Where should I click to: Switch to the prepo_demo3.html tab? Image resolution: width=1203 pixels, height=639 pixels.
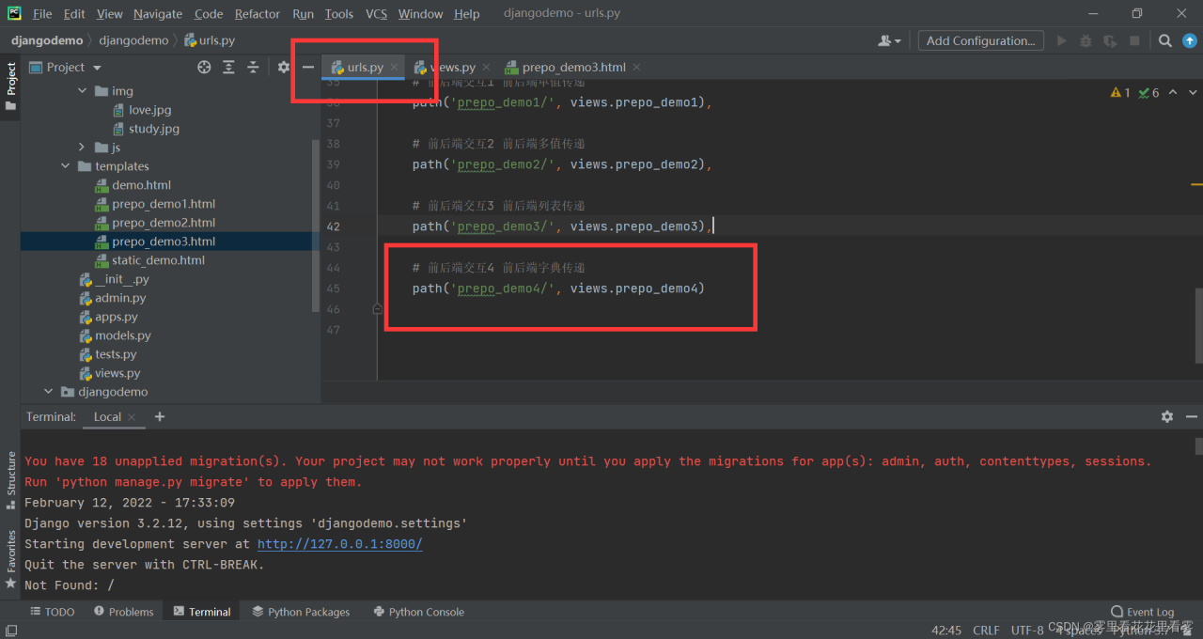(572, 67)
